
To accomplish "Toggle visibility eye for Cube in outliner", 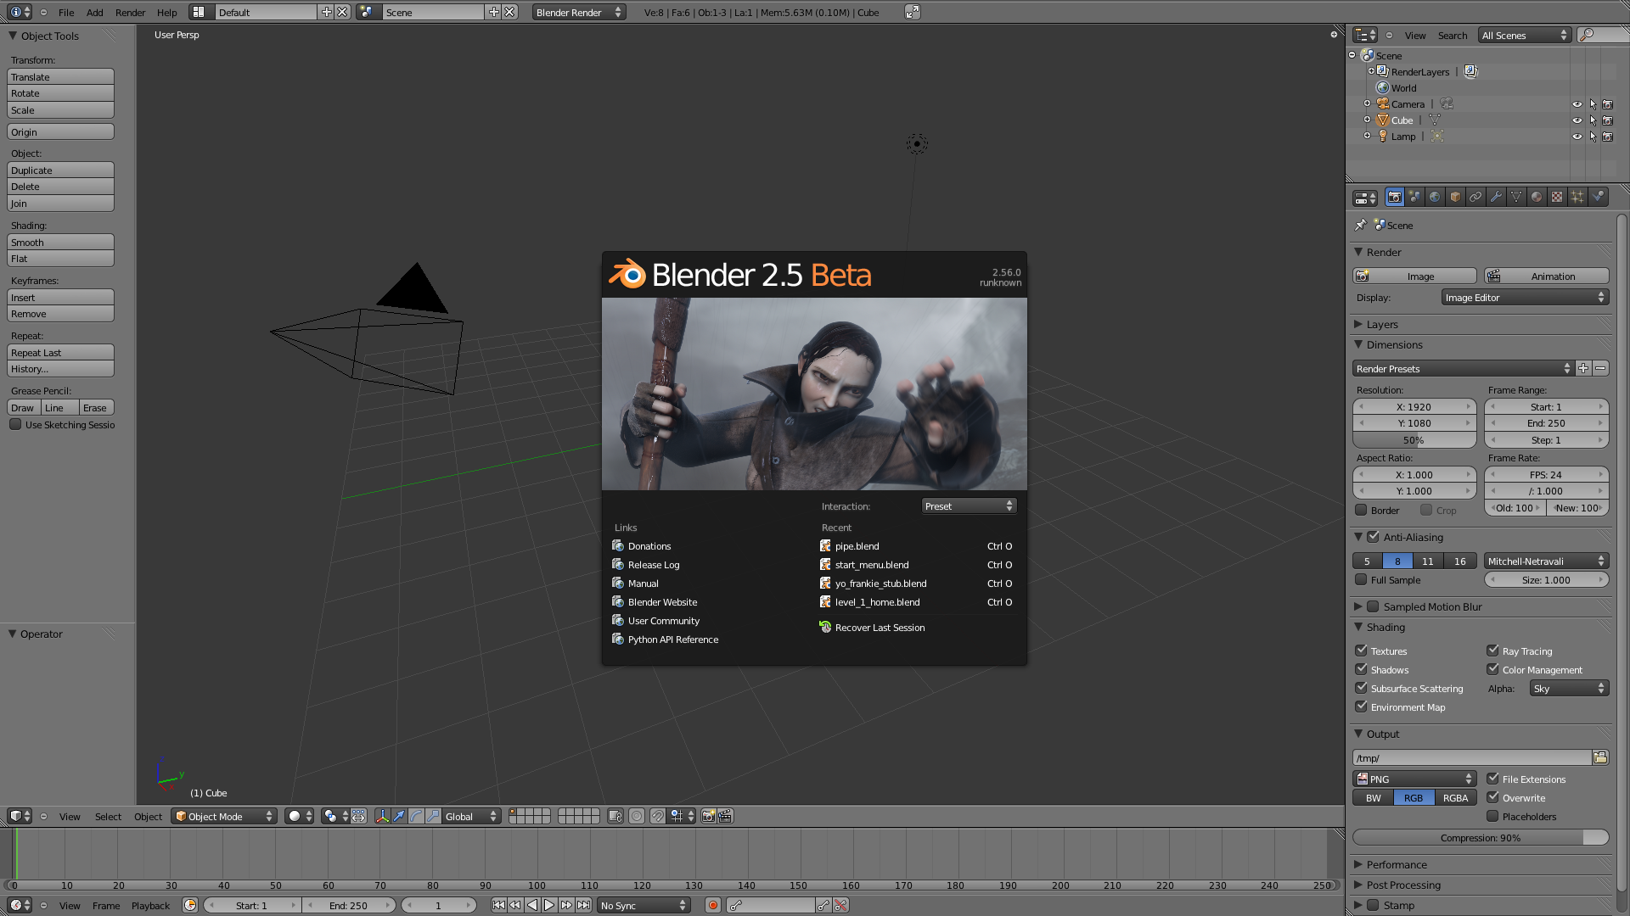I will click(1577, 120).
